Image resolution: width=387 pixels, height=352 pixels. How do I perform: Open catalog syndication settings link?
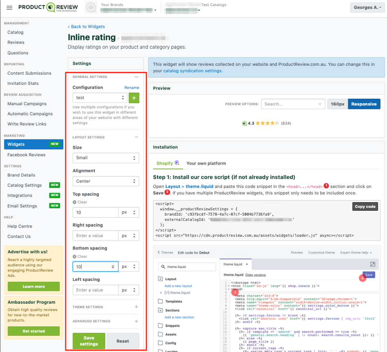pos(192,71)
